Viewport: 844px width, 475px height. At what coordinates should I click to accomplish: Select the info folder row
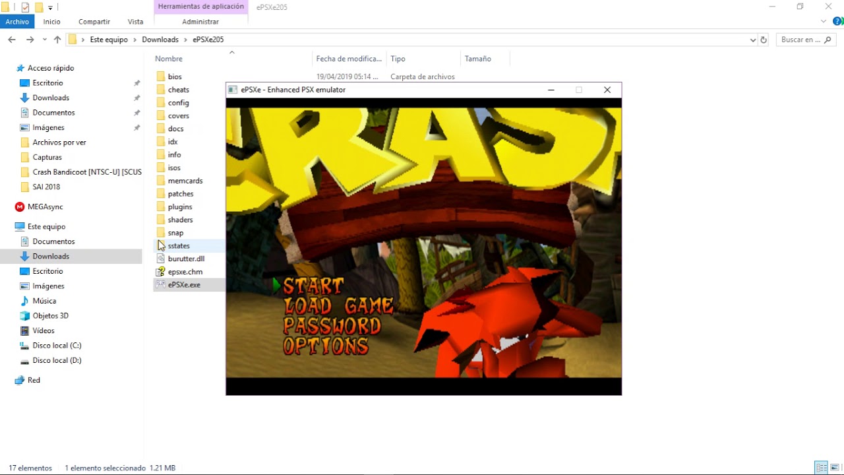click(x=189, y=155)
